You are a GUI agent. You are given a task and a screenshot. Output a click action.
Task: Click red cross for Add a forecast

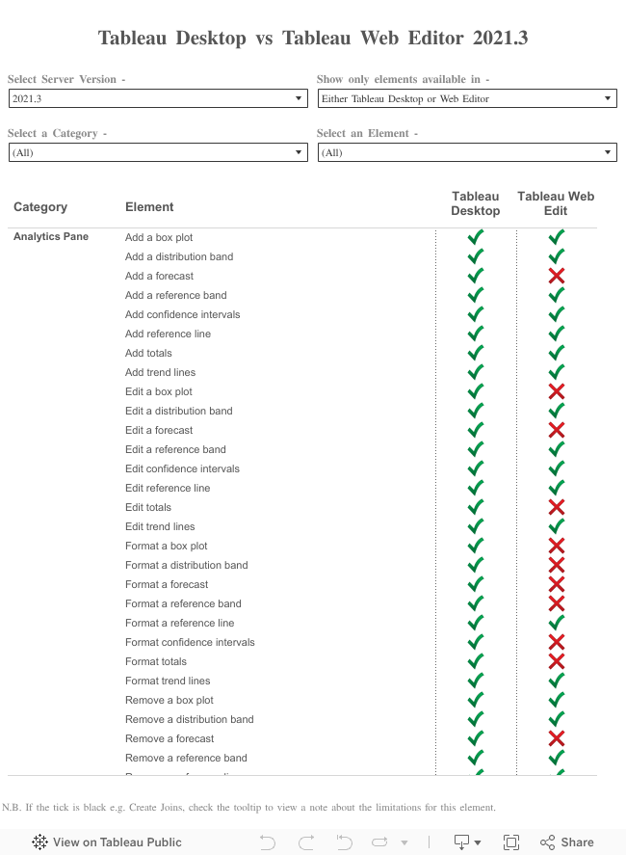[x=556, y=276]
